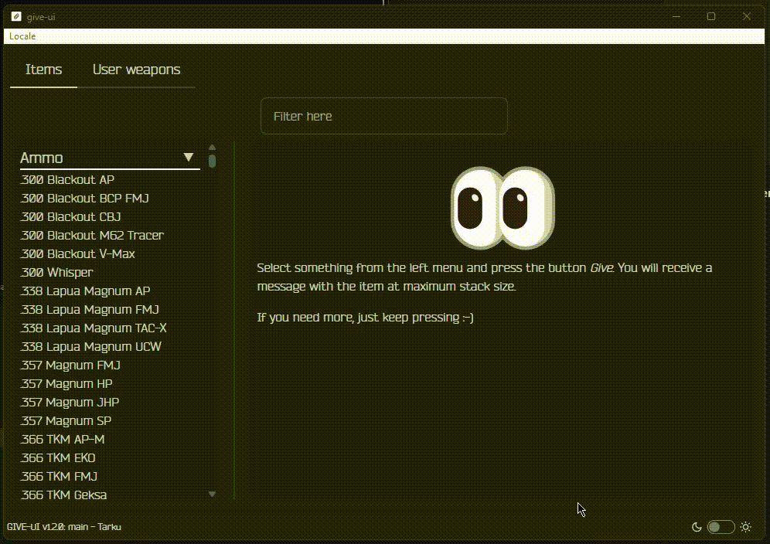
Task: Switch to the Items tab
Action: [x=44, y=70]
